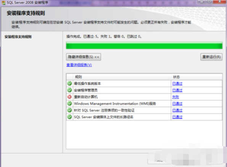
Task: Click the green check icon for 安装媒体上文件的长路径名 rule
Action: (69, 117)
